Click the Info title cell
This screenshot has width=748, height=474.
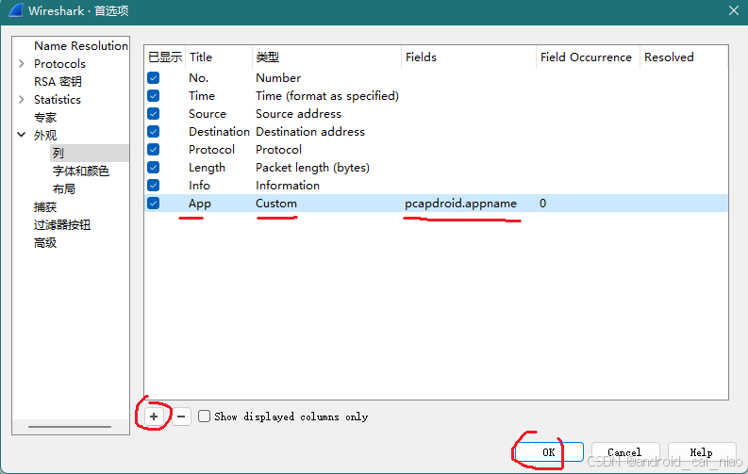tap(199, 186)
